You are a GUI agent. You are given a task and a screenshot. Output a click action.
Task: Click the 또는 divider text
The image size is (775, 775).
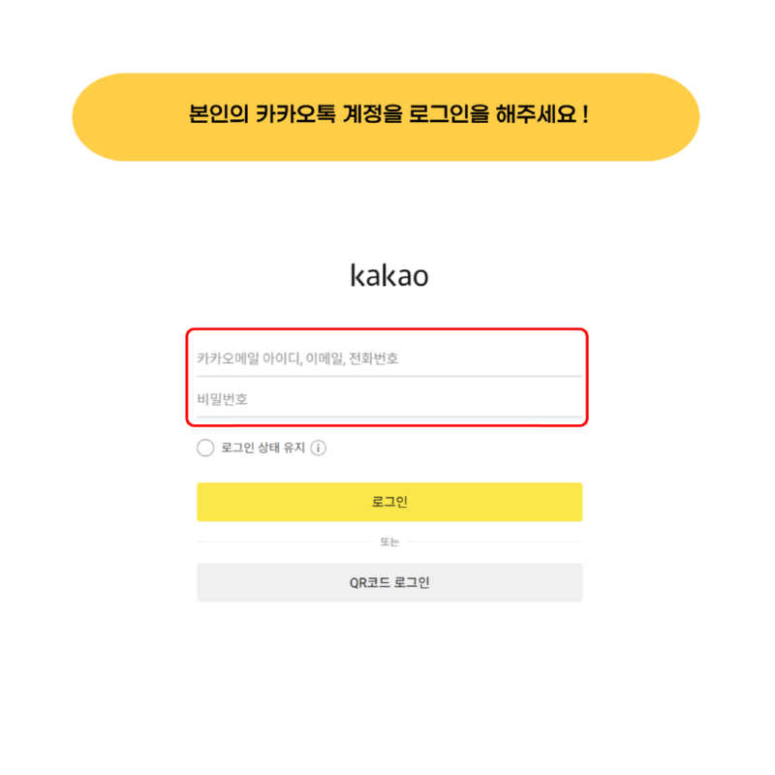389,542
